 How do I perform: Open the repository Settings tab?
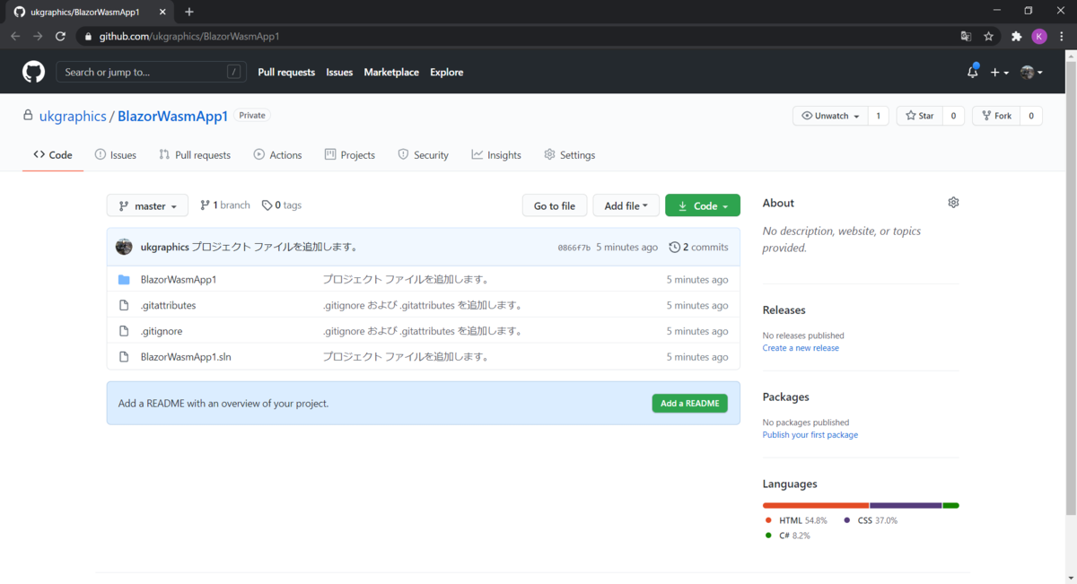570,155
